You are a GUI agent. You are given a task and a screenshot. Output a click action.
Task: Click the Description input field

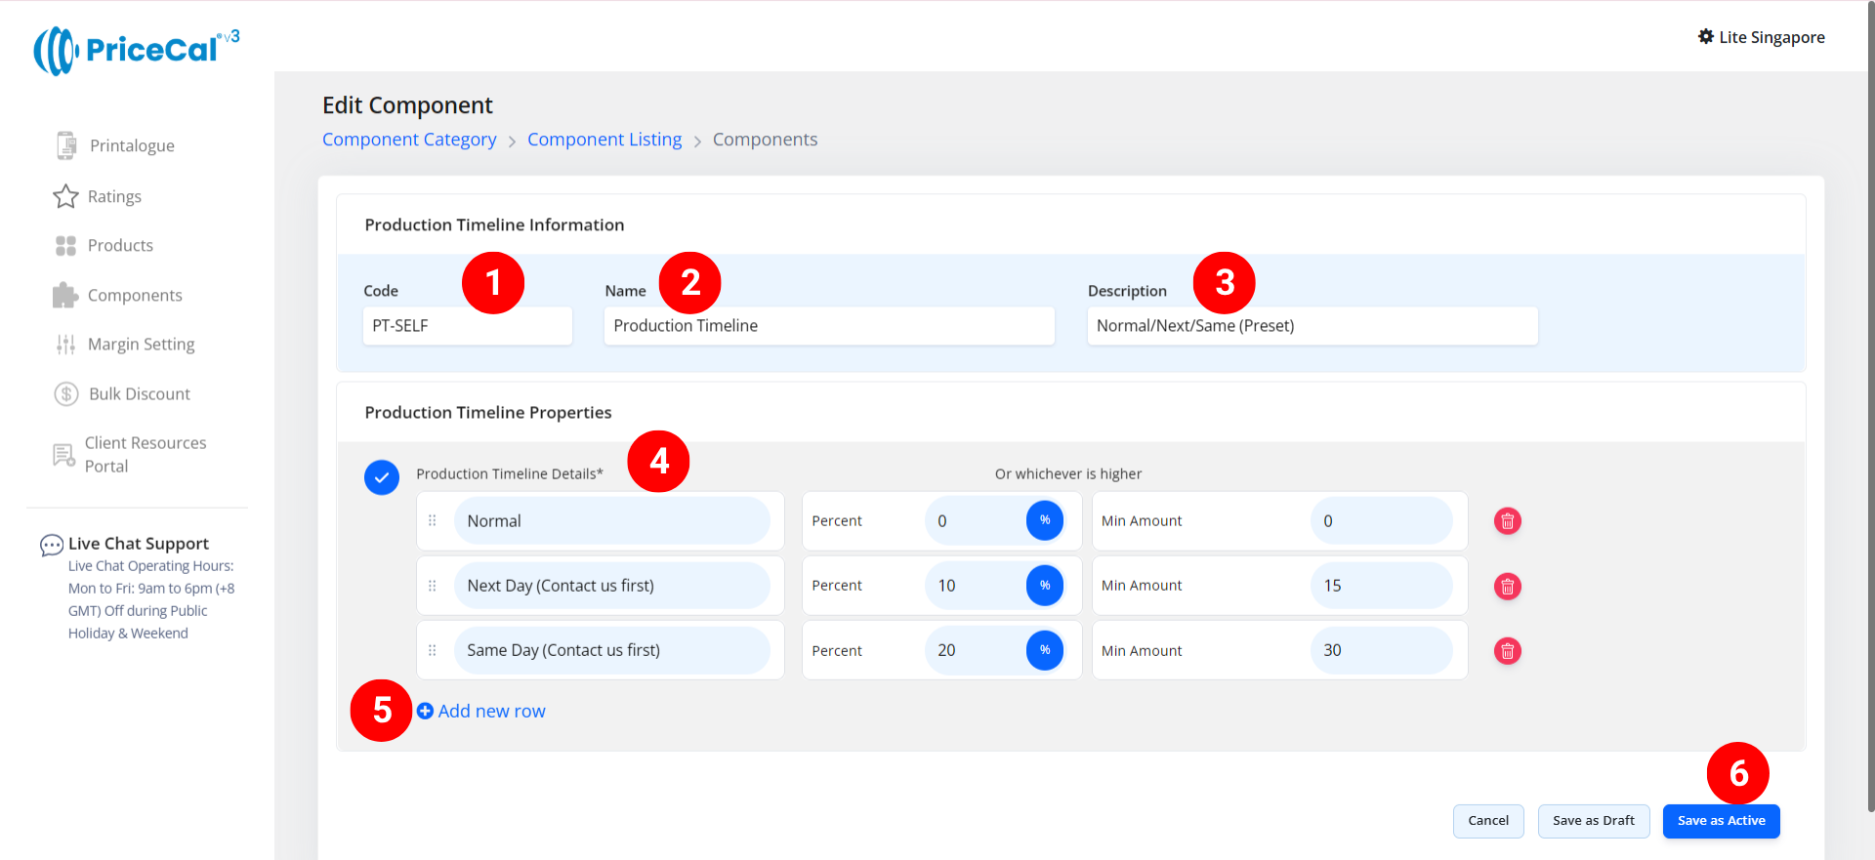(x=1312, y=326)
